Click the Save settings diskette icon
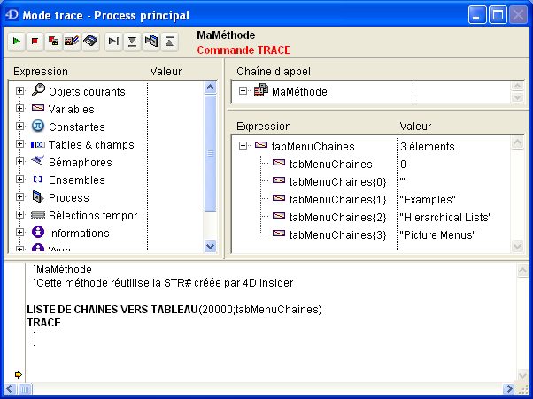Screen dimensions: 533x399 click(90, 41)
